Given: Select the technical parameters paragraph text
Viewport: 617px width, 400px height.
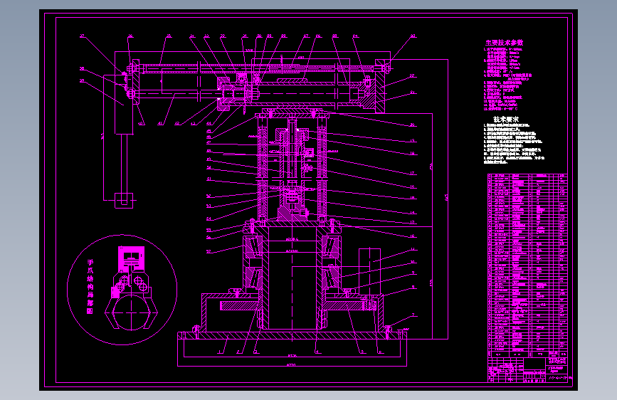Looking at the screenshot, I should 507,79.
